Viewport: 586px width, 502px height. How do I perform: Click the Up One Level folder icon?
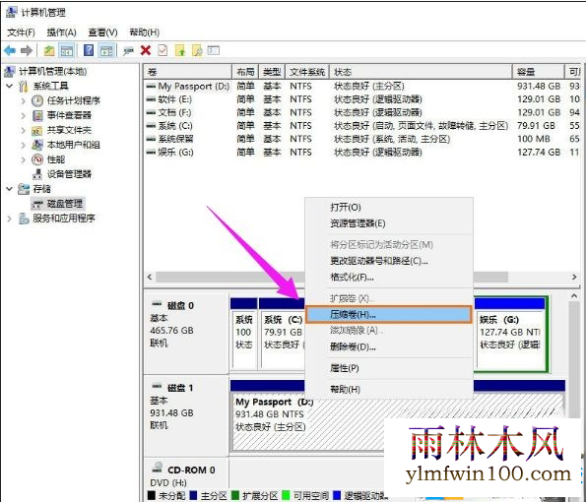(49, 50)
